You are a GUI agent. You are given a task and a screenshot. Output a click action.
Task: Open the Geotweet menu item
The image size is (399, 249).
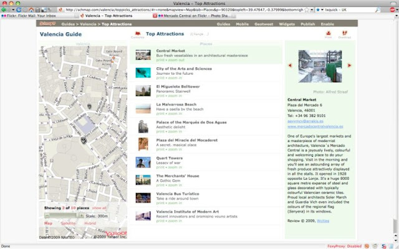point(264,24)
